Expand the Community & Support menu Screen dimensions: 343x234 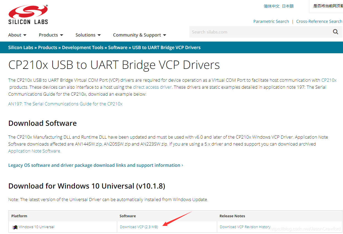139,35
